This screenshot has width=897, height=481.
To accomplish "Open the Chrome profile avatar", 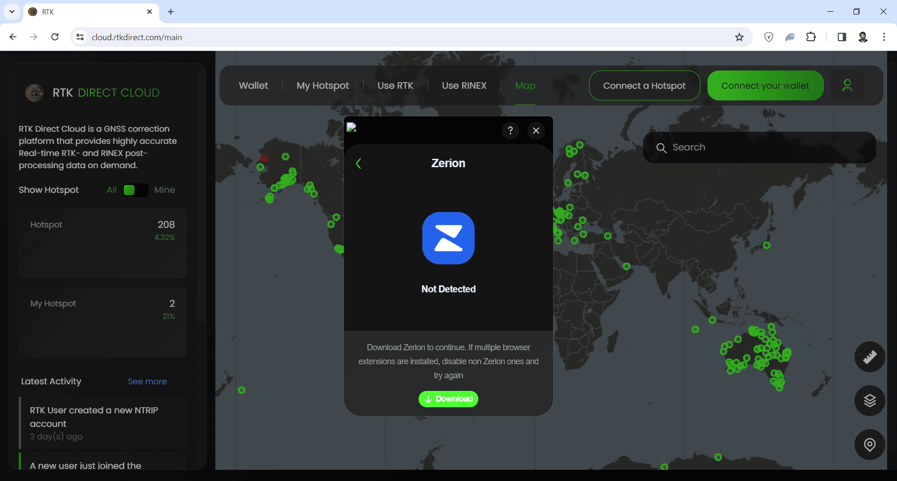I will coord(863,37).
